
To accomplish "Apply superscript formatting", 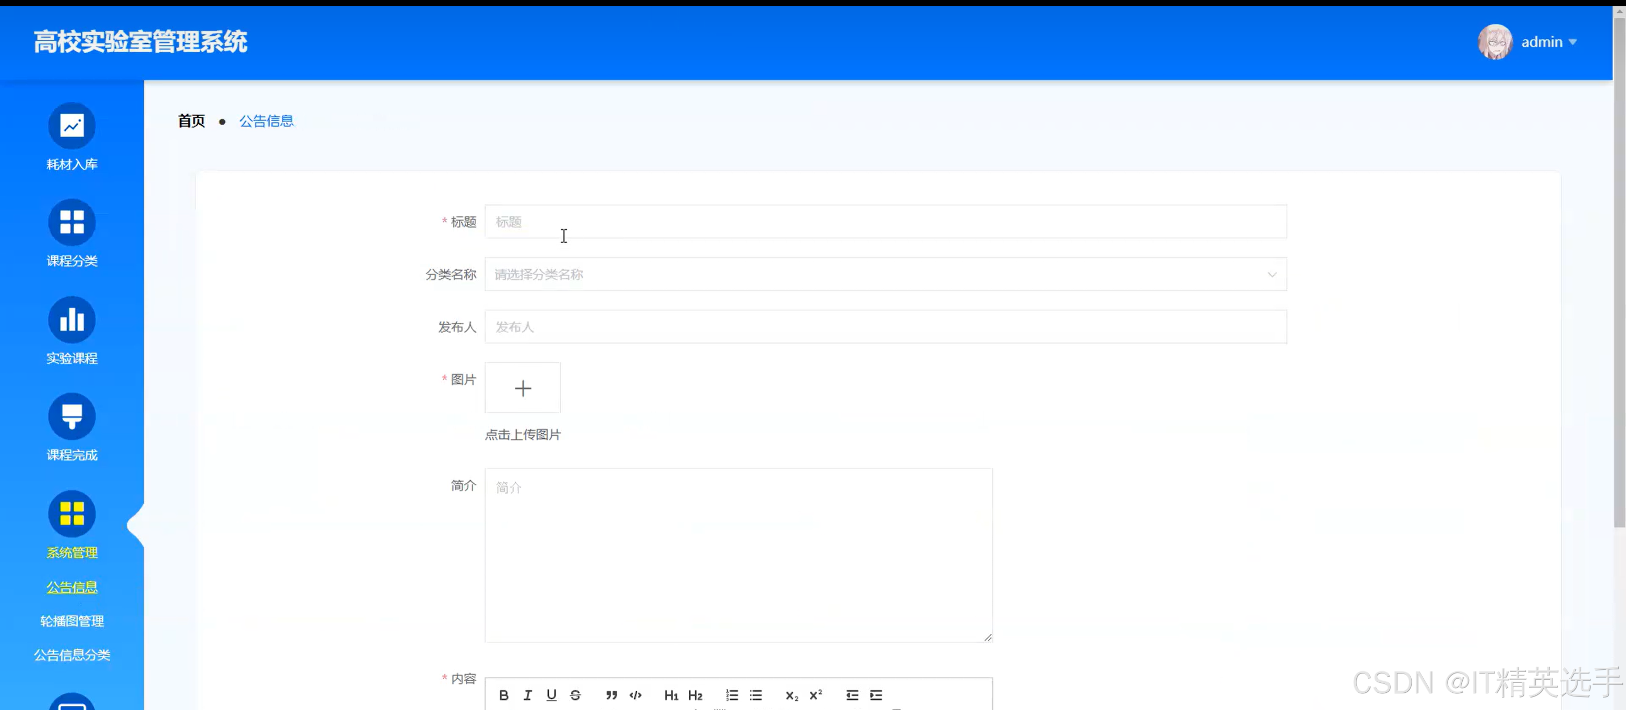I will [x=816, y=695].
